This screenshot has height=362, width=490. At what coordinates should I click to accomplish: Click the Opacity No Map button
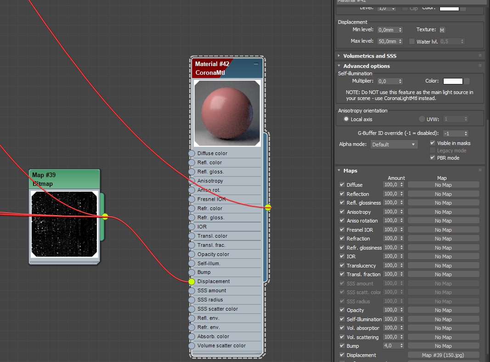pyautogui.click(x=443, y=310)
